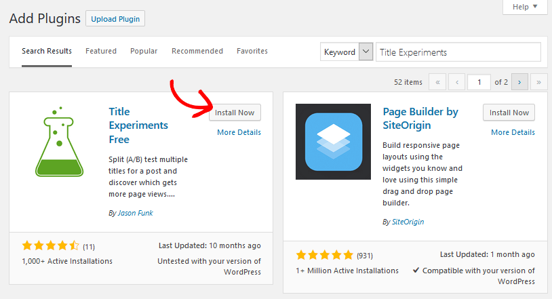This screenshot has height=299, width=552.
Task: Go to next page of results
Action: [519, 82]
